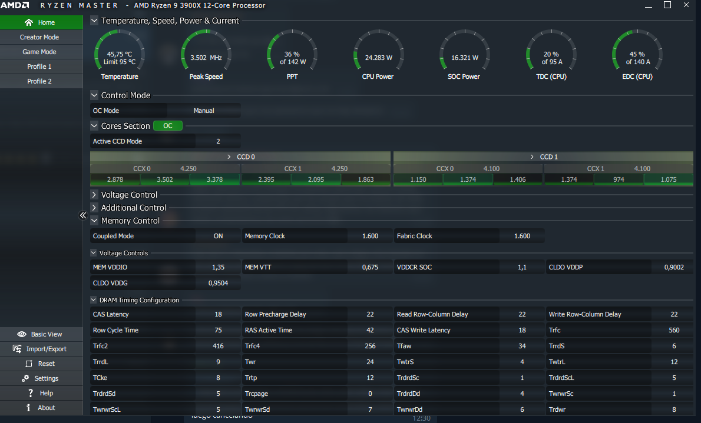Click Active CCD Mode value 2
Screen dimensions: 701x423
[x=218, y=141]
